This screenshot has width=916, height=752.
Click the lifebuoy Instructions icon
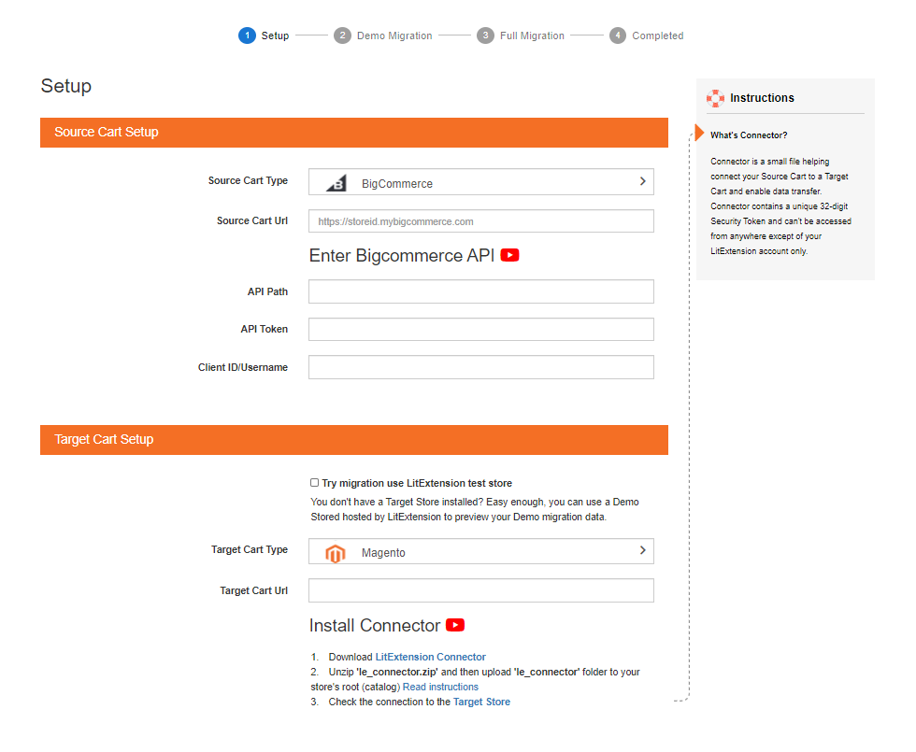click(716, 98)
